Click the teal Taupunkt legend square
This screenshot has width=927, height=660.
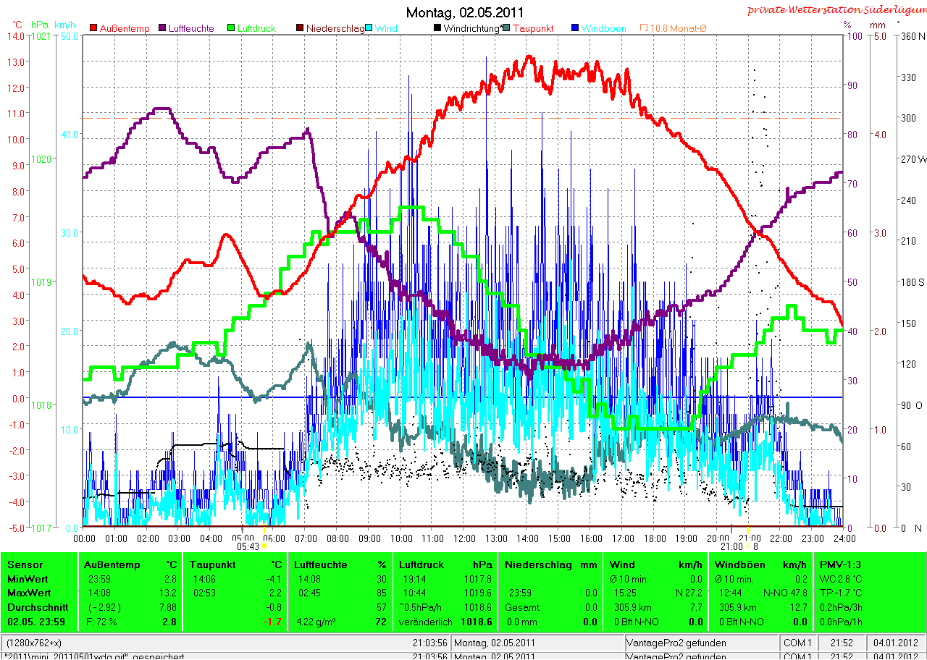coord(507,28)
